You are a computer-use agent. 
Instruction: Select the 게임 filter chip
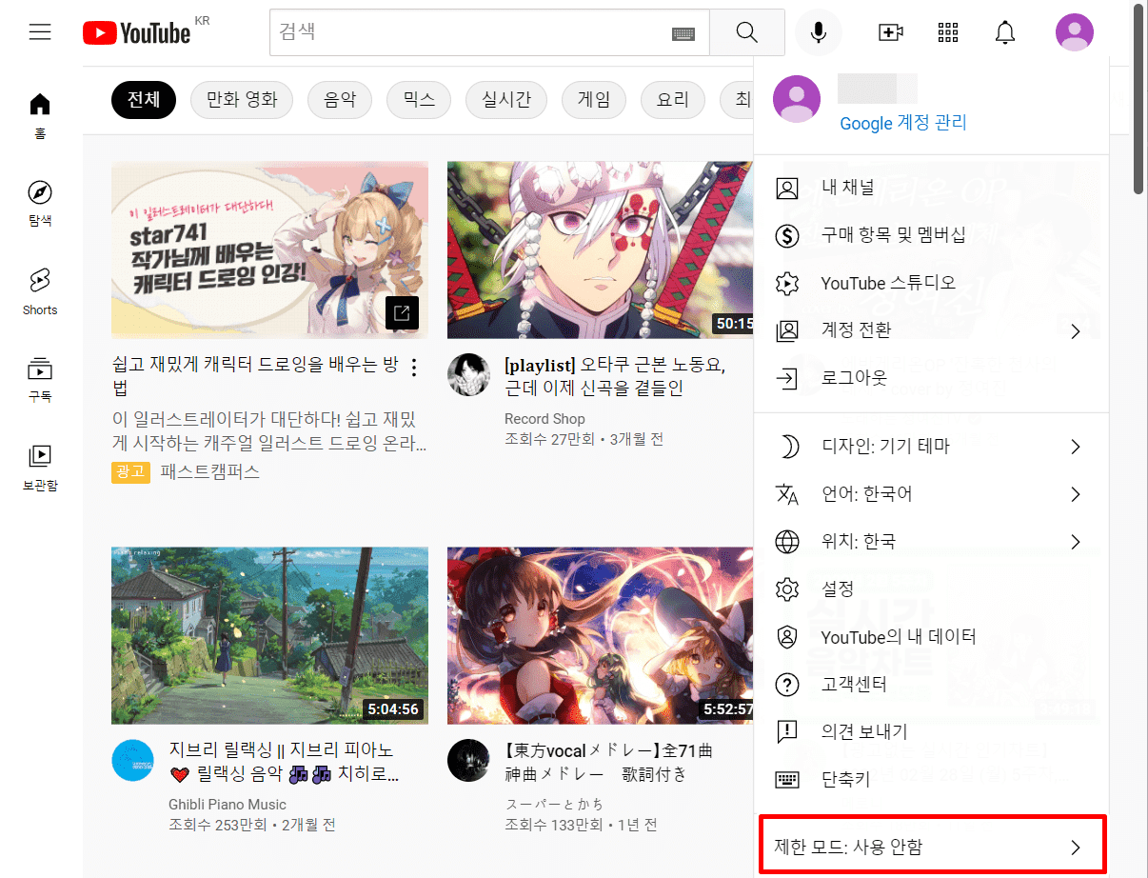point(594,99)
